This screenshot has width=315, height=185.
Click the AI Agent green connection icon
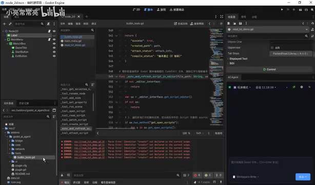click(294, 87)
